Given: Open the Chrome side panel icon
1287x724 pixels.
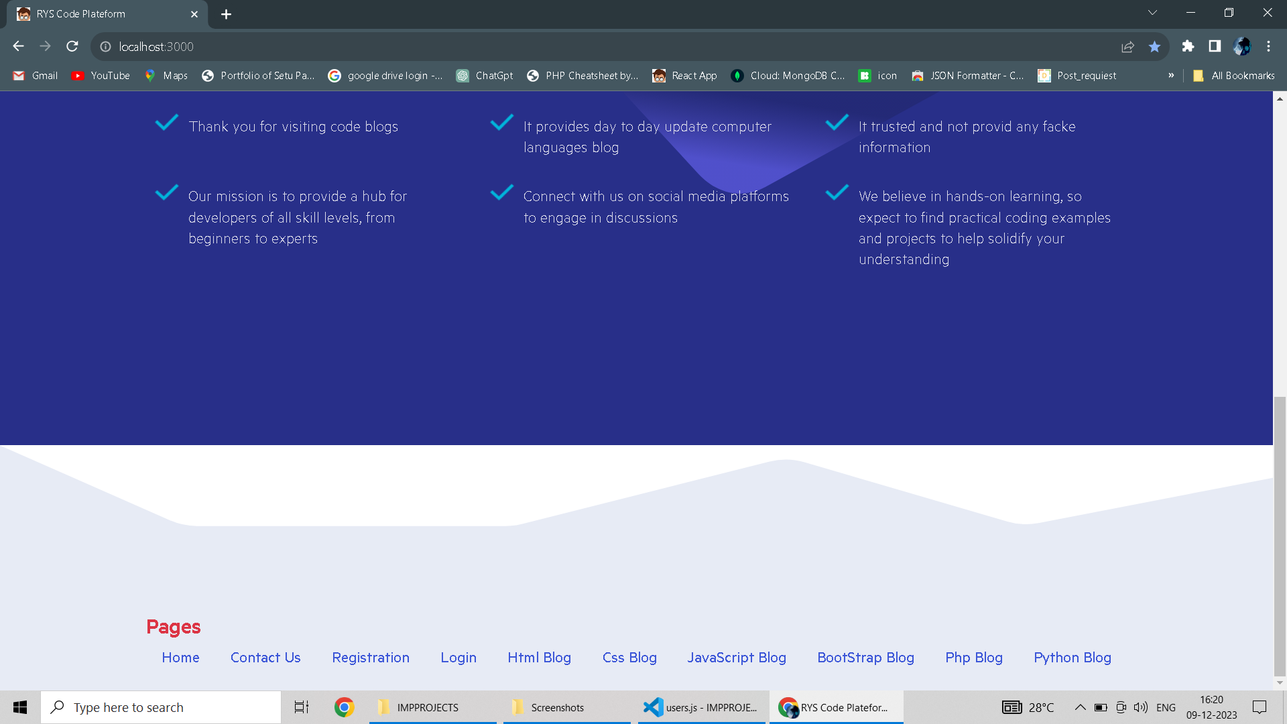Looking at the screenshot, I should click(x=1215, y=46).
